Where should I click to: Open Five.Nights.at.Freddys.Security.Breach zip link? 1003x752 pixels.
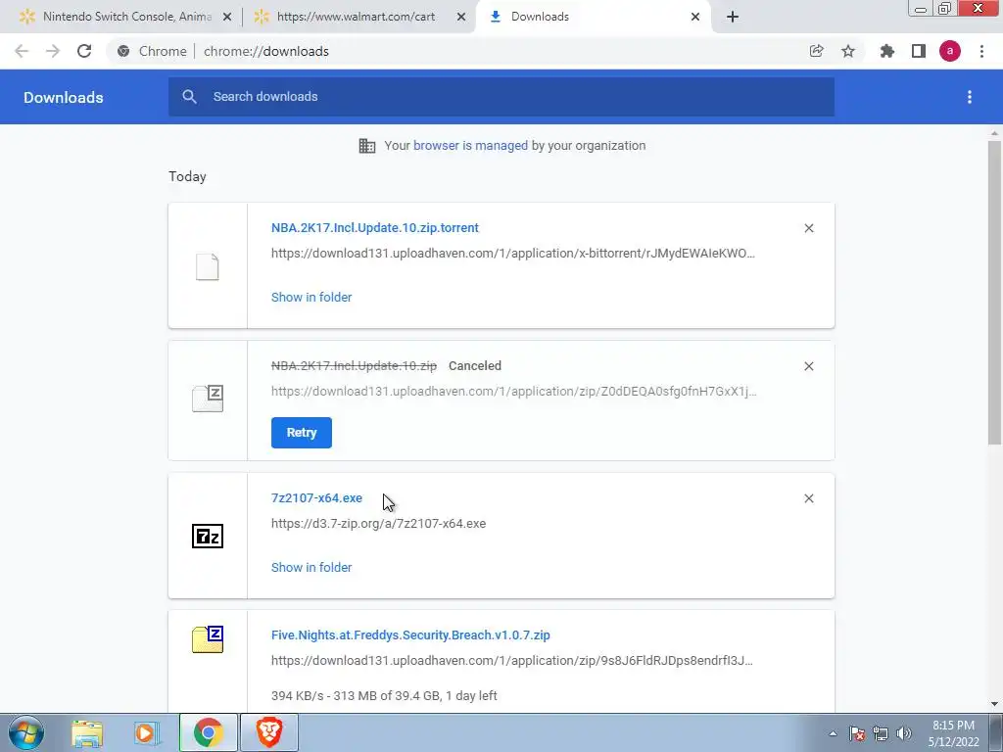[410, 634]
